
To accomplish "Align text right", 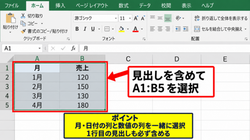I will (x=168, y=29).
